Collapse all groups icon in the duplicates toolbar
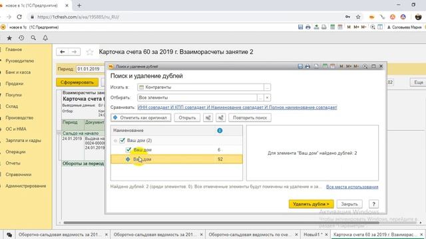 point(220,118)
